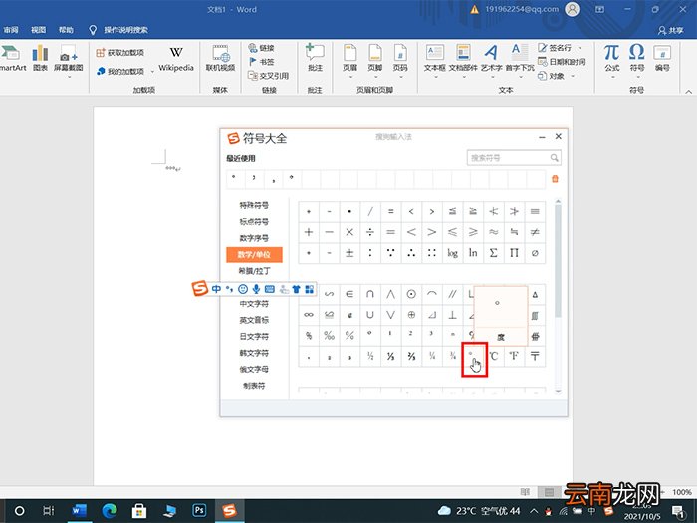697x523 pixels.
Task: Select the 希腊/拉丁 category
Action: [254, 270]
